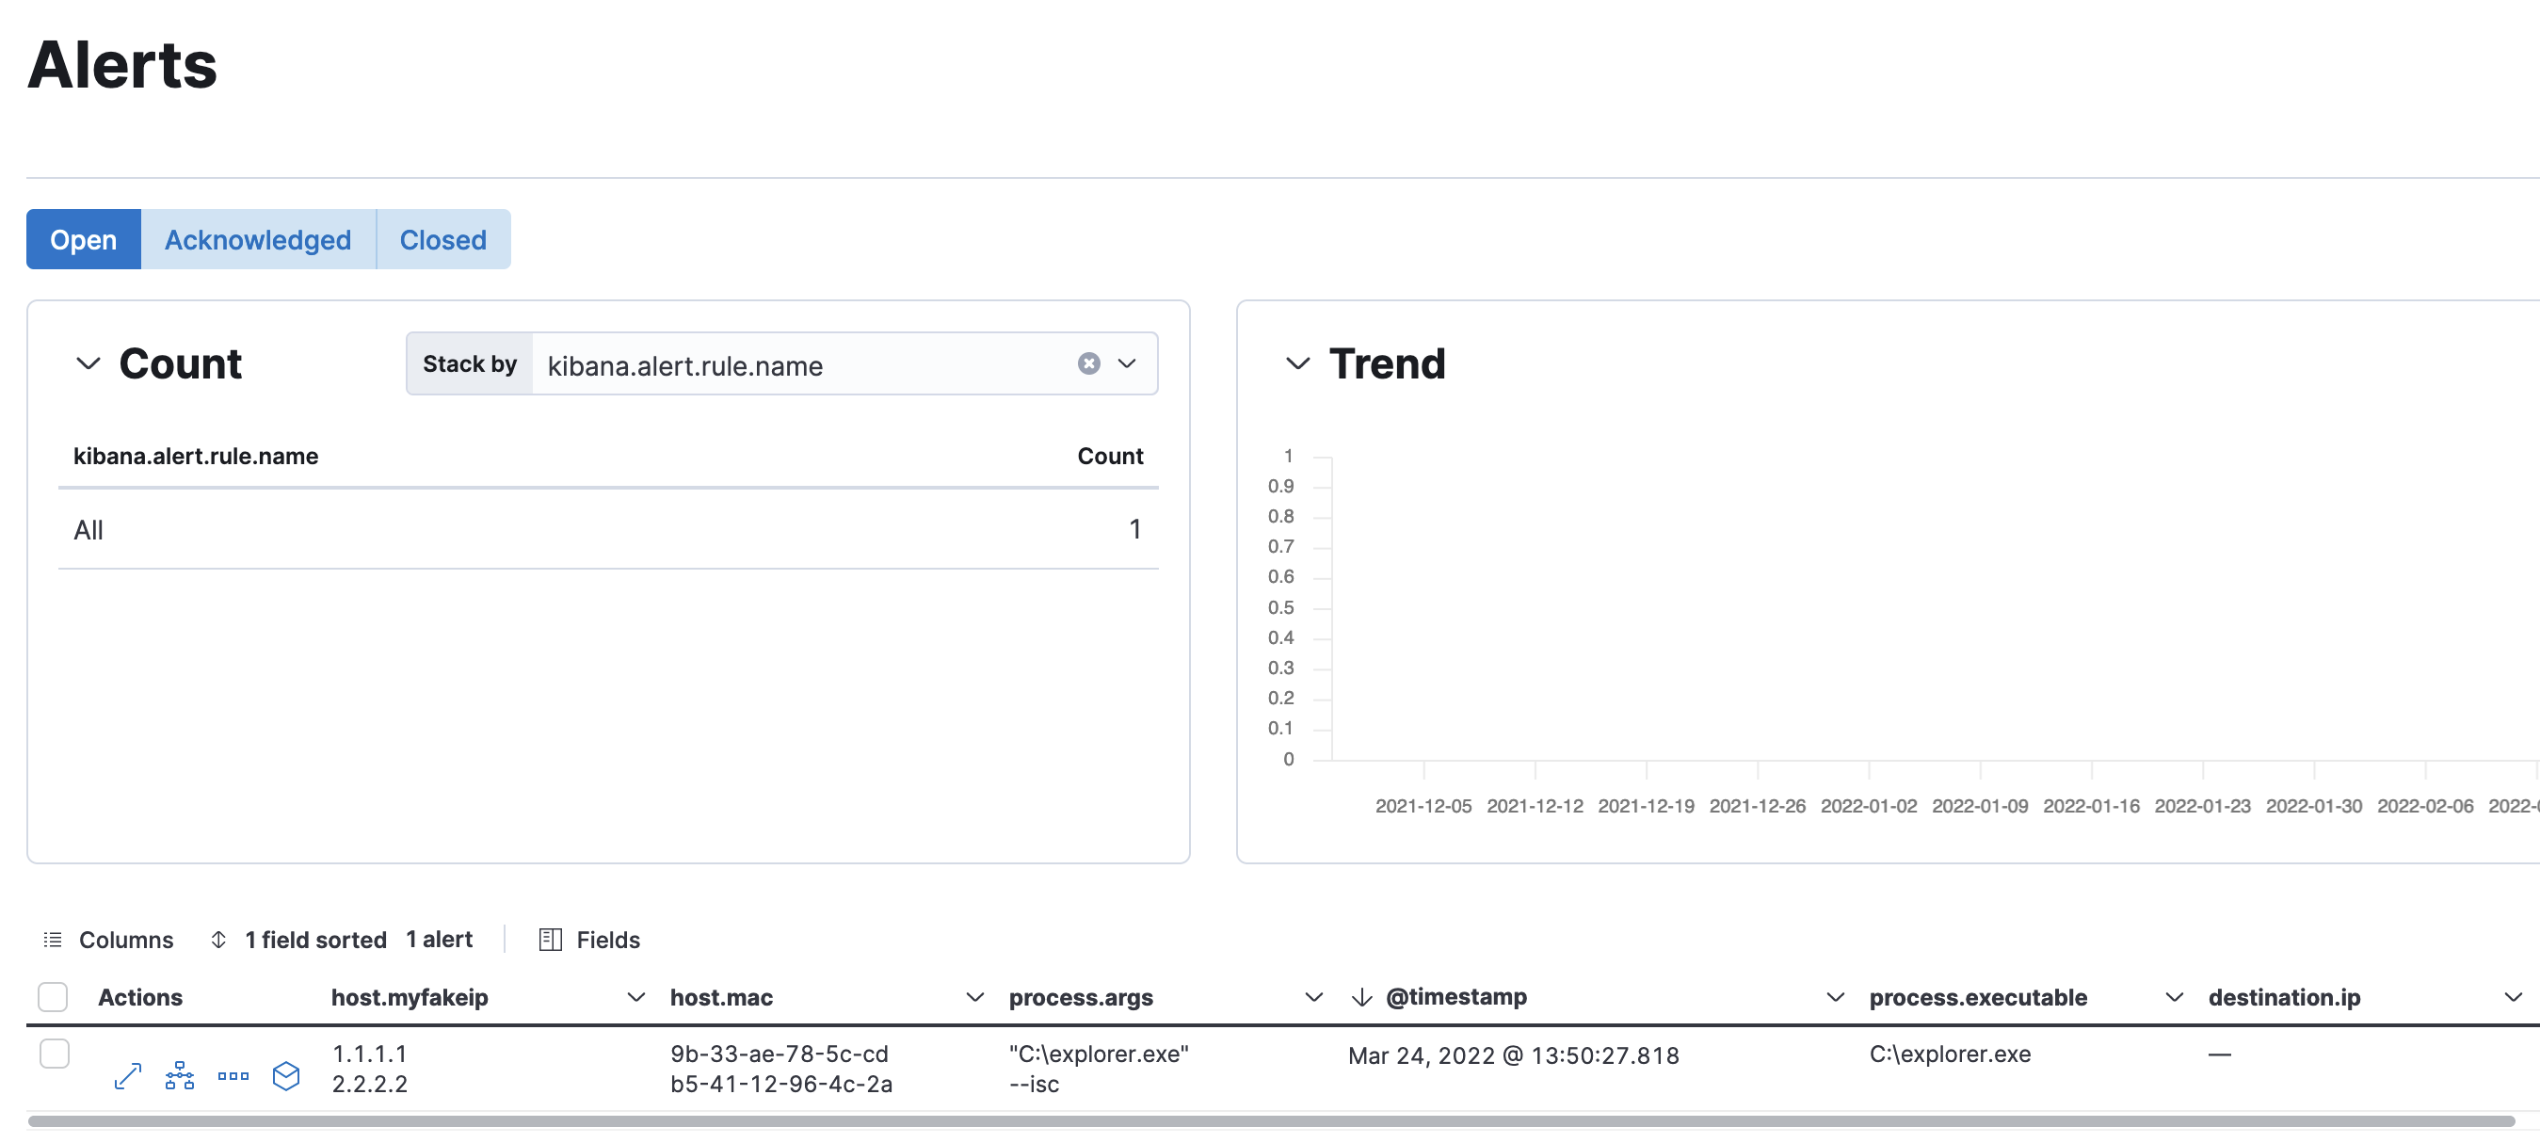Check the checkbox on the alert row

(x=55, y=1054)
